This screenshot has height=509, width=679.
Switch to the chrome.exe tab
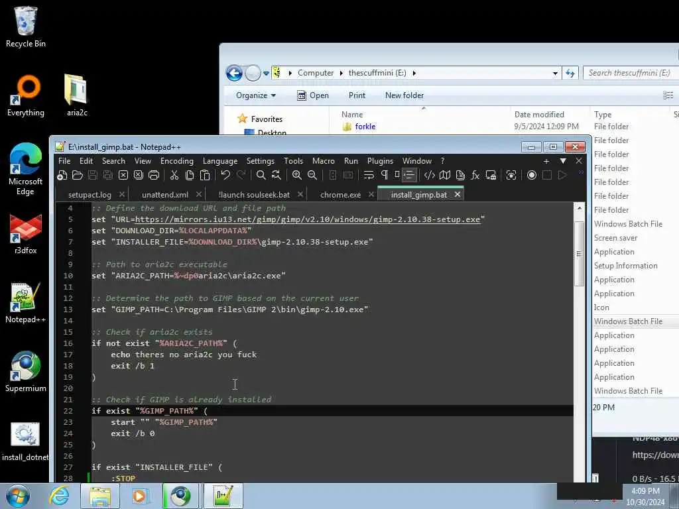[x=340, y=195]
